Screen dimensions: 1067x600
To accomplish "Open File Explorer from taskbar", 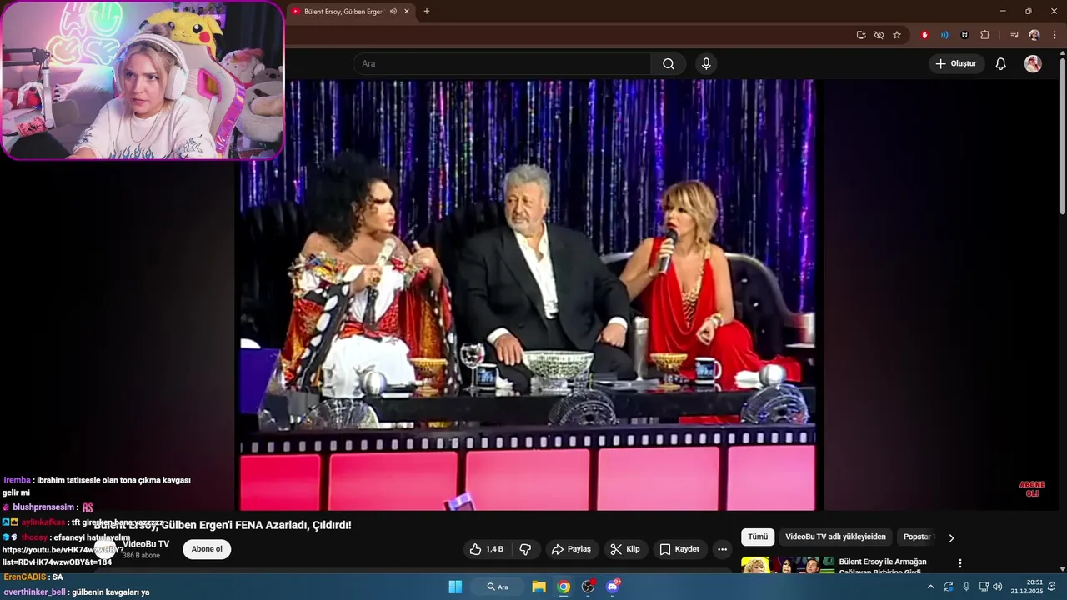I will point(539,587).
